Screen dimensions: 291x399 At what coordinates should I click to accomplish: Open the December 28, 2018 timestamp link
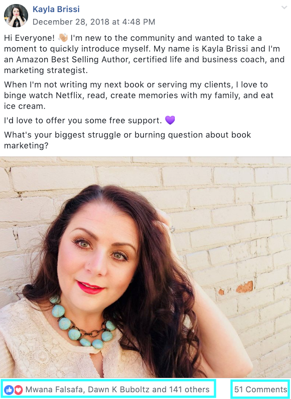(x=93, y=22)
